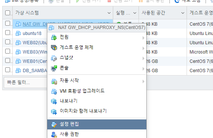Open 사용 권한 permissions entry

97,134
